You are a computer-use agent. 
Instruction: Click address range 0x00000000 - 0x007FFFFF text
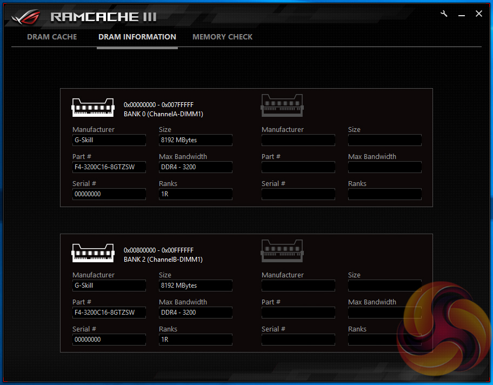pos(158,105)
